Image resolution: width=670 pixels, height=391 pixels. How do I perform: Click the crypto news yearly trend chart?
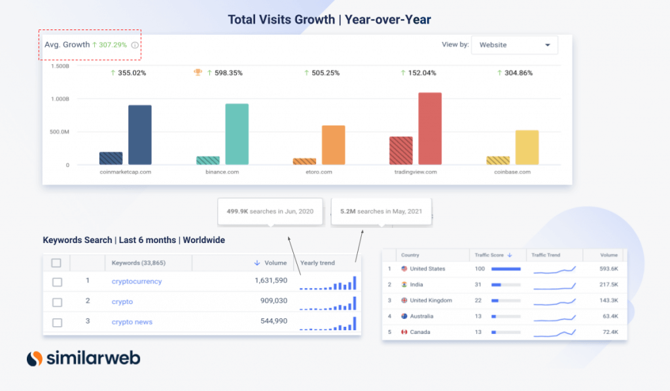[328, 324]
